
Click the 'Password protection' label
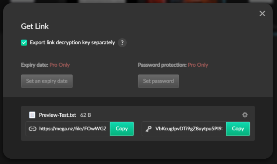pyautogui.click(x=162, y=65)
